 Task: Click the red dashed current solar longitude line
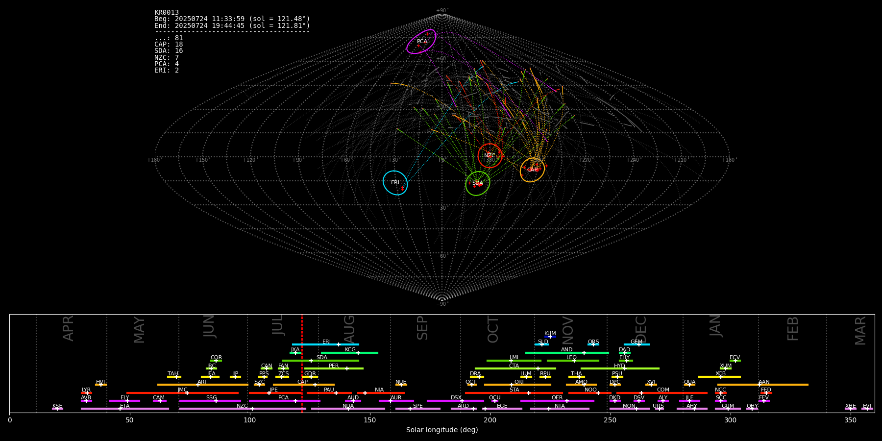(302, 363)
